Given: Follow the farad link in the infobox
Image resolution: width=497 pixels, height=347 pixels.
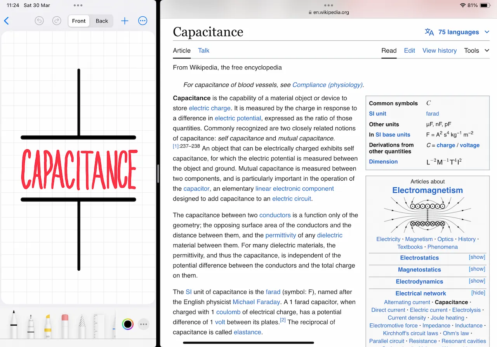Looking at the screenshot, I should point(432,114).
